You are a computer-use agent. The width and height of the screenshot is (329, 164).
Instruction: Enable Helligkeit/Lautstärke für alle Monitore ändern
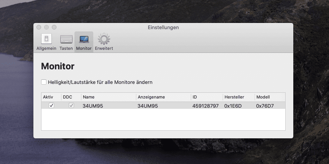pos(44,82)
